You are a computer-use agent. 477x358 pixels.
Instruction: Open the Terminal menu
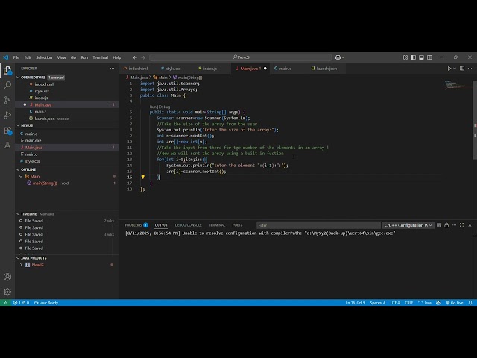(x=101, y=57)
